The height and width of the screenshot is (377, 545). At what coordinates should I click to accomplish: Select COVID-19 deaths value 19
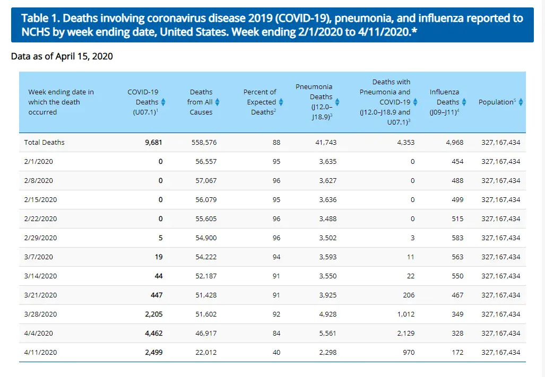point(159,257)
